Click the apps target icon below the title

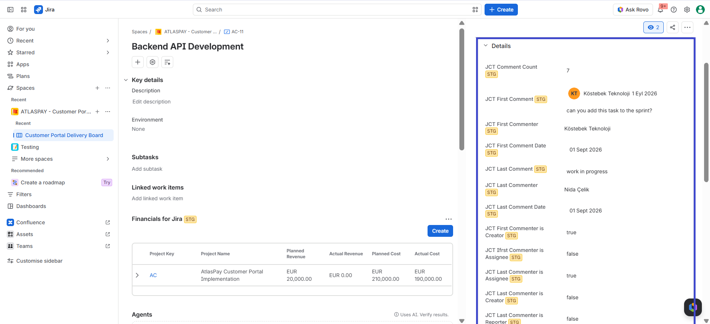pyautogui.click(x=153, y=62)
